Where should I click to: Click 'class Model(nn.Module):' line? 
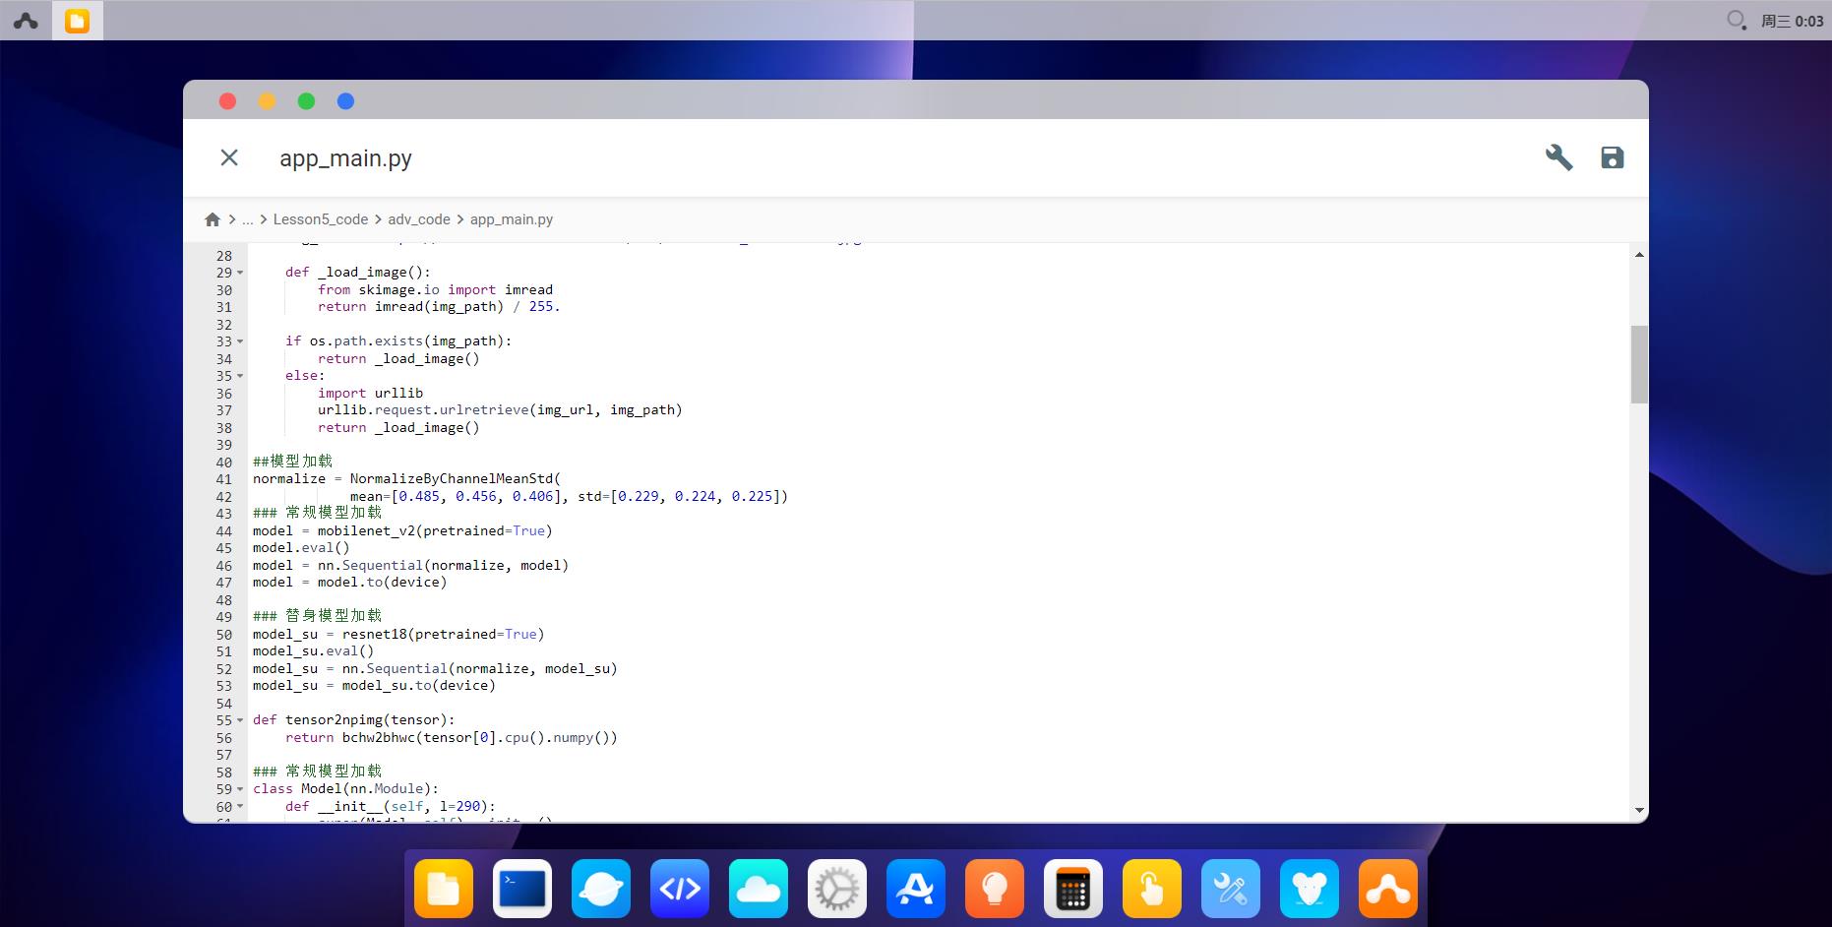point(345,789)
